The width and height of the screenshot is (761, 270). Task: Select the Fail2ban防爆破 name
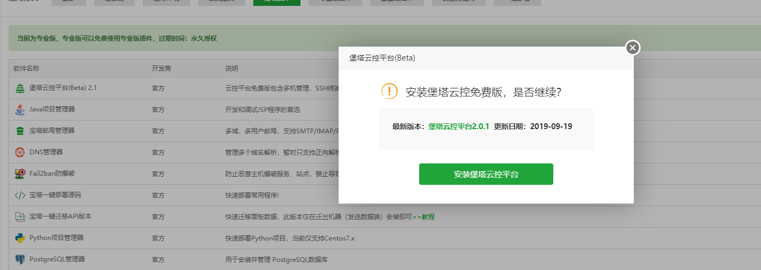[x=52, y=174]
